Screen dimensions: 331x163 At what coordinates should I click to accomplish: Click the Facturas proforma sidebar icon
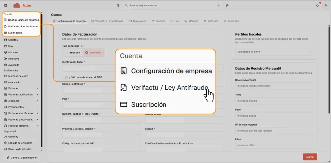(6, 126)
